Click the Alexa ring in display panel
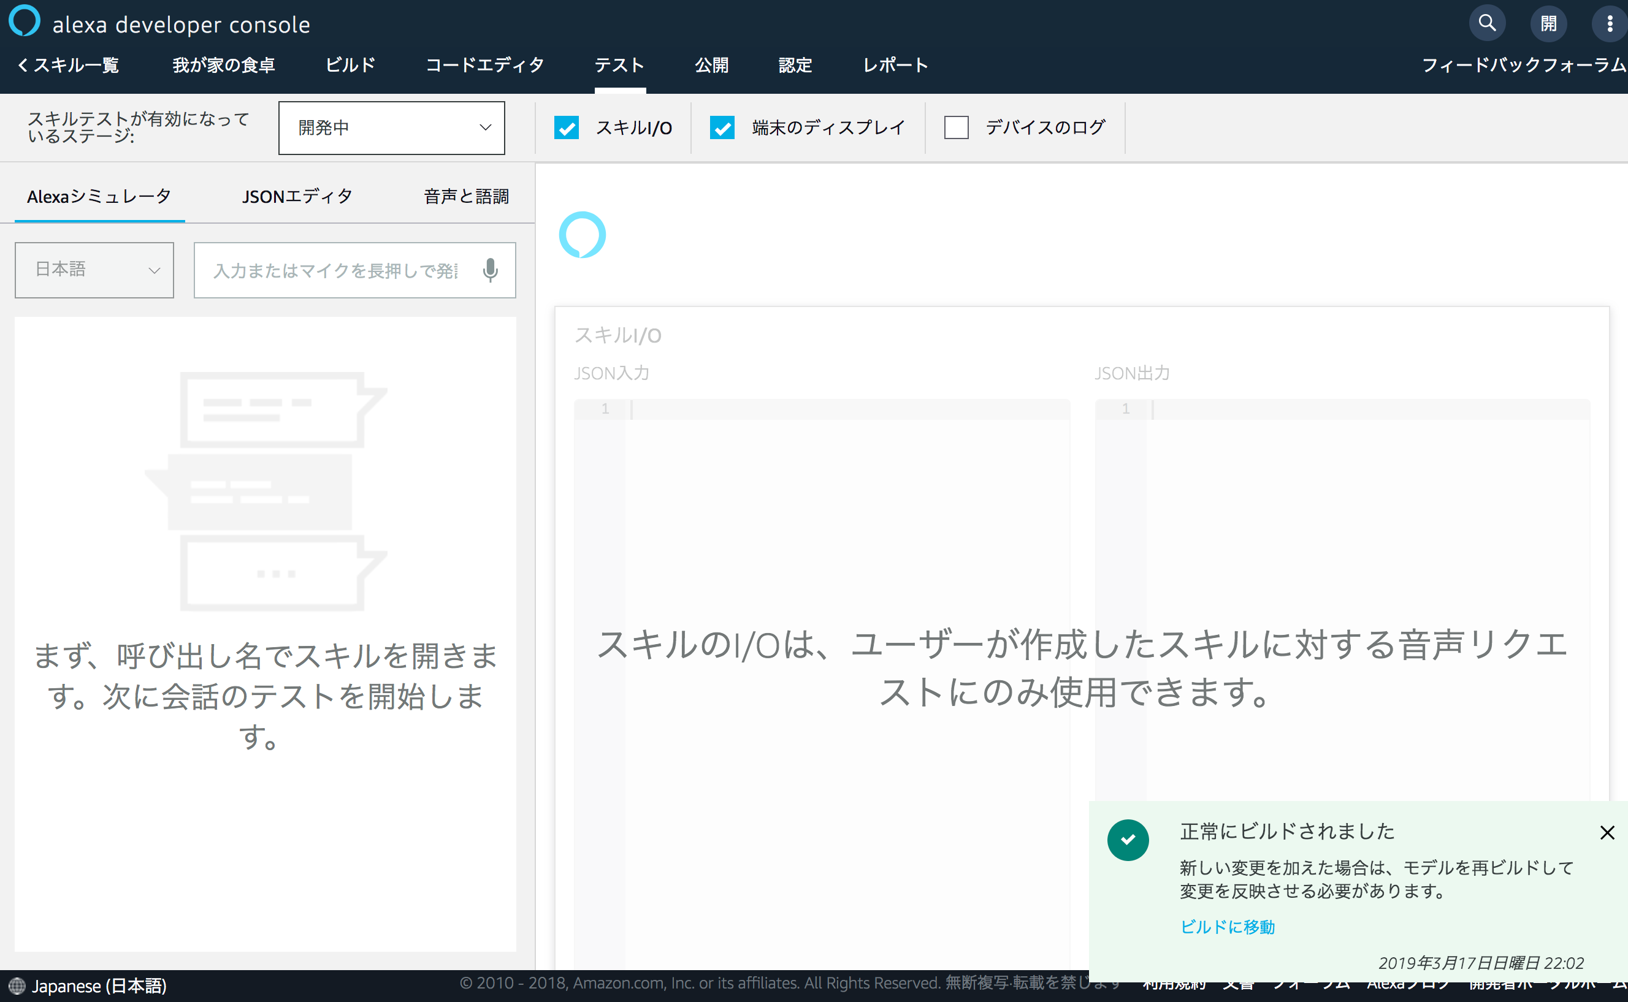 click(582, 235)
